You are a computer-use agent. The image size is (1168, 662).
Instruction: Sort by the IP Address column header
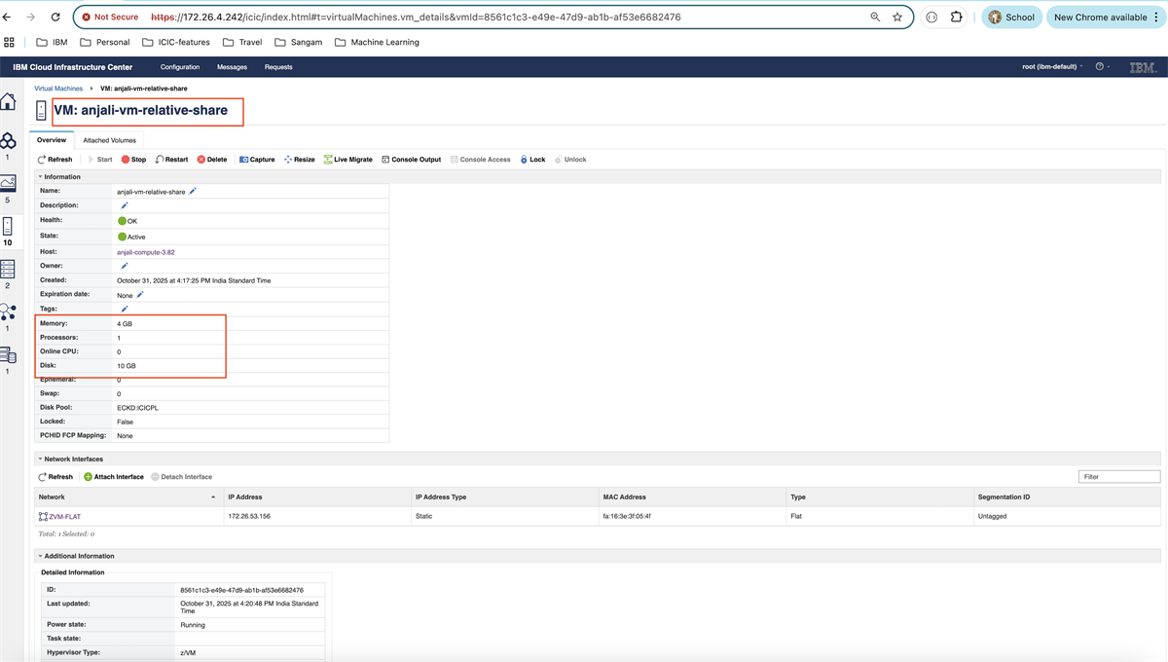(315, 496)
